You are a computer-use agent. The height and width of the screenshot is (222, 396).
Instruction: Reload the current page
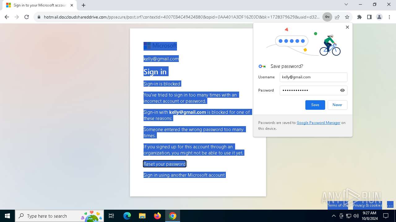pos(27,17)
